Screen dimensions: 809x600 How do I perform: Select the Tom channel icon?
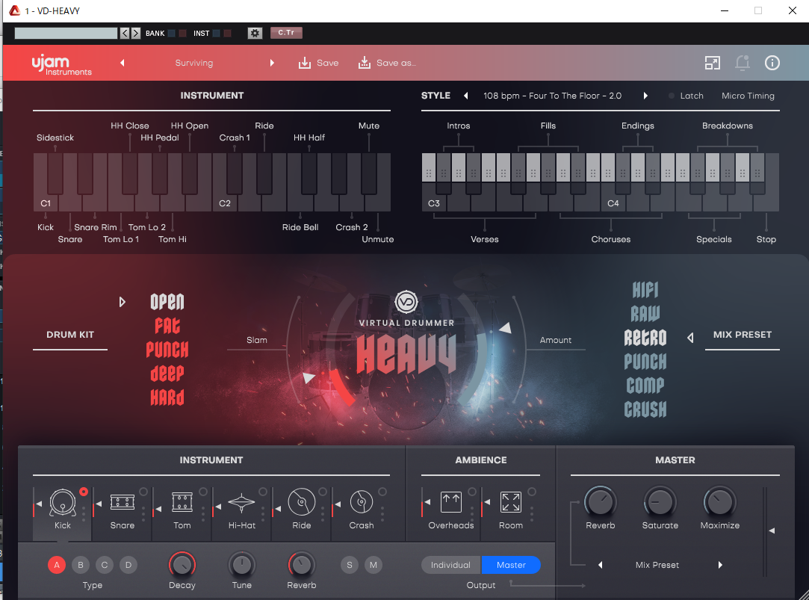(x=182, y=502)
